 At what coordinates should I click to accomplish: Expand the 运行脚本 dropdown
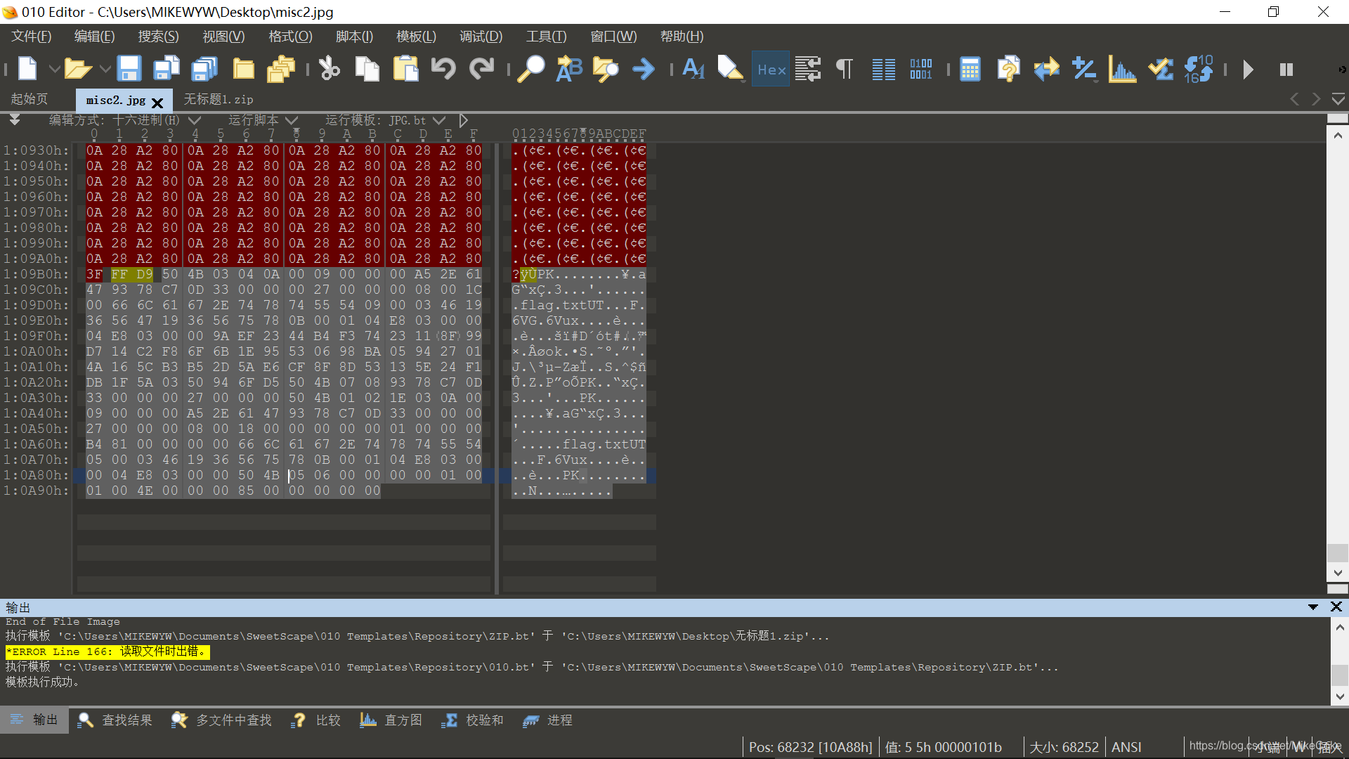pos(292,120)
